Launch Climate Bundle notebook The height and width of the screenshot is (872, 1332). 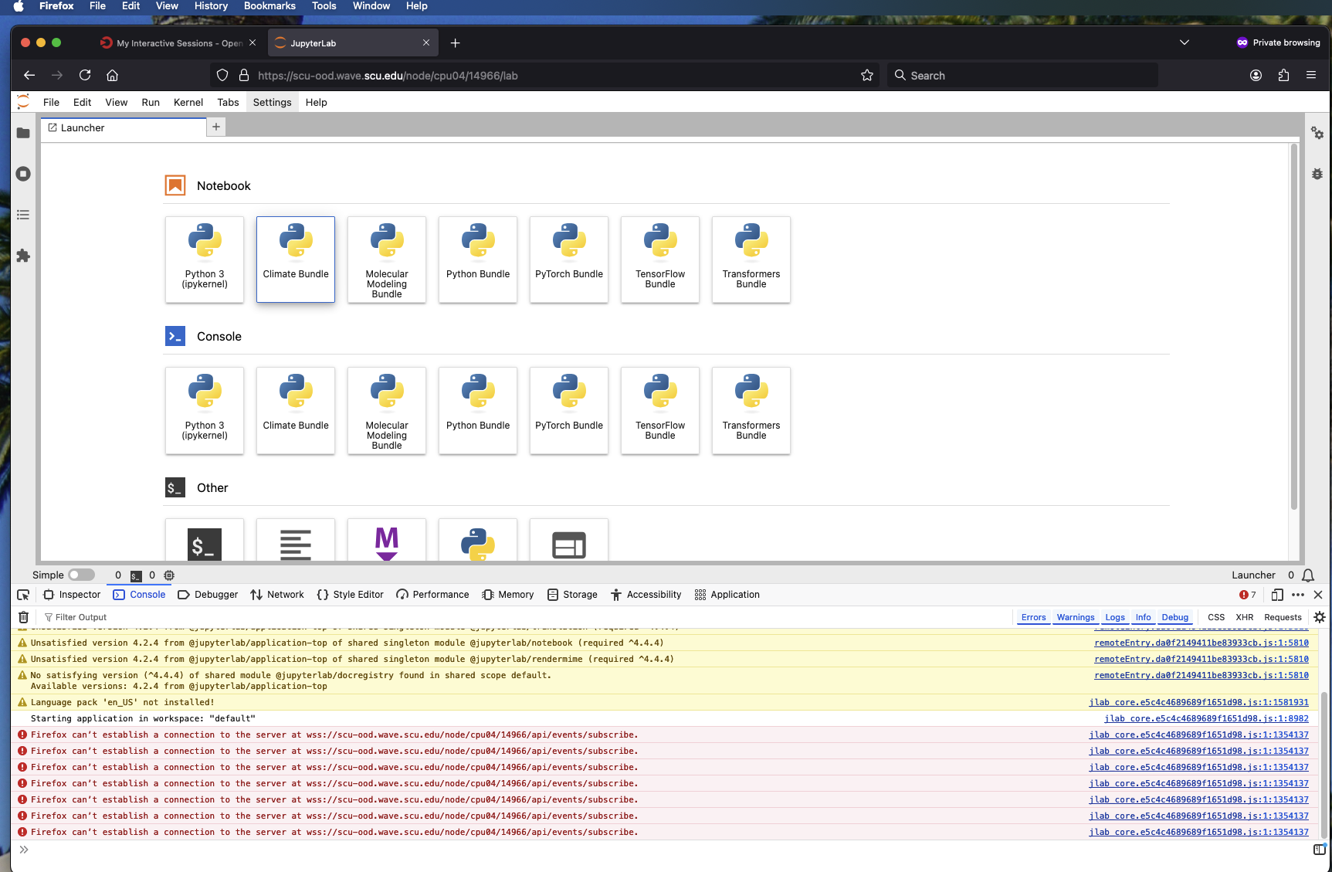point(296,260)
